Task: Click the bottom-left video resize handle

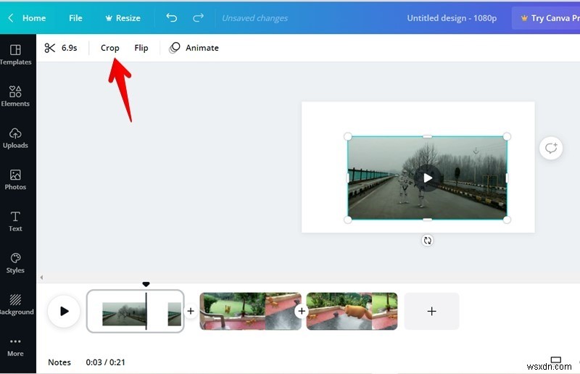Action: [x=348, y=220]
